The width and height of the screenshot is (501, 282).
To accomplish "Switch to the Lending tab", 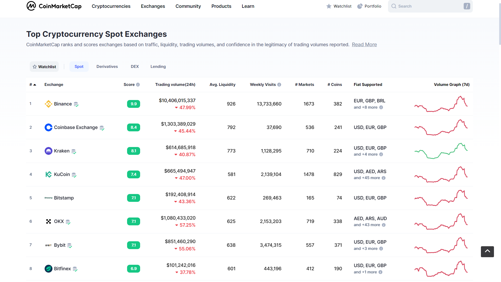I will click(x=158, y=67).
